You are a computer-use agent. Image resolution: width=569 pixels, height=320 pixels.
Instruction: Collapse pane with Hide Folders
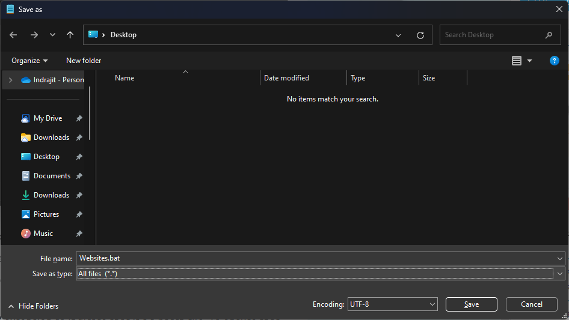tap(33, 306)
